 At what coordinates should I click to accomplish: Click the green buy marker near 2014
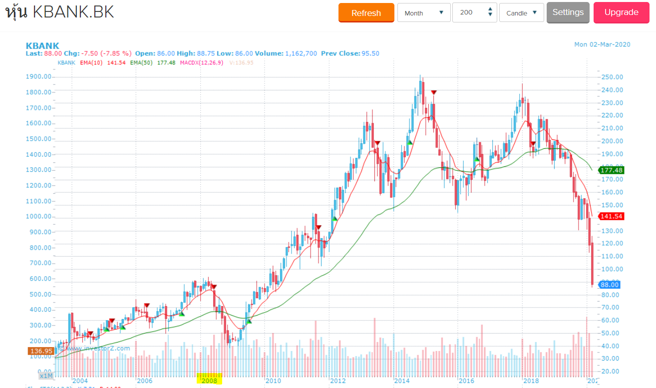[x=410, y=143]
